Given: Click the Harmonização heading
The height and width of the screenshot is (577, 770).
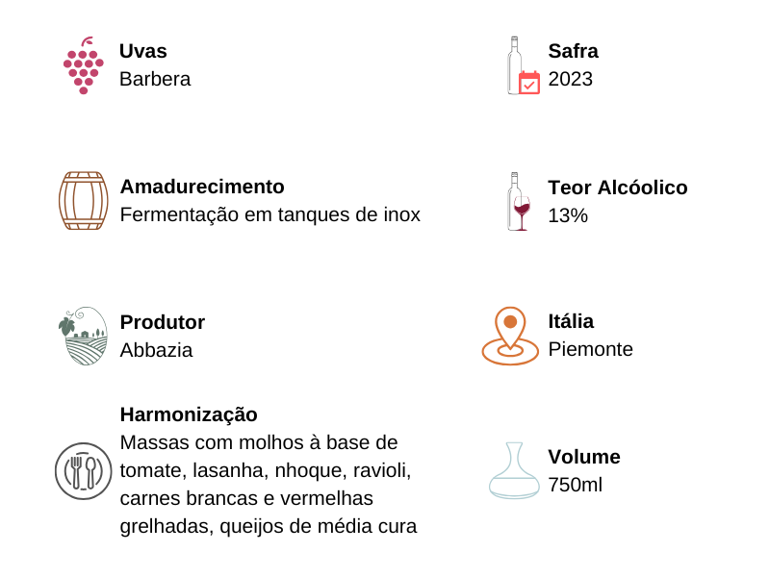Looking at the screenshot, I should coord(189,414).
